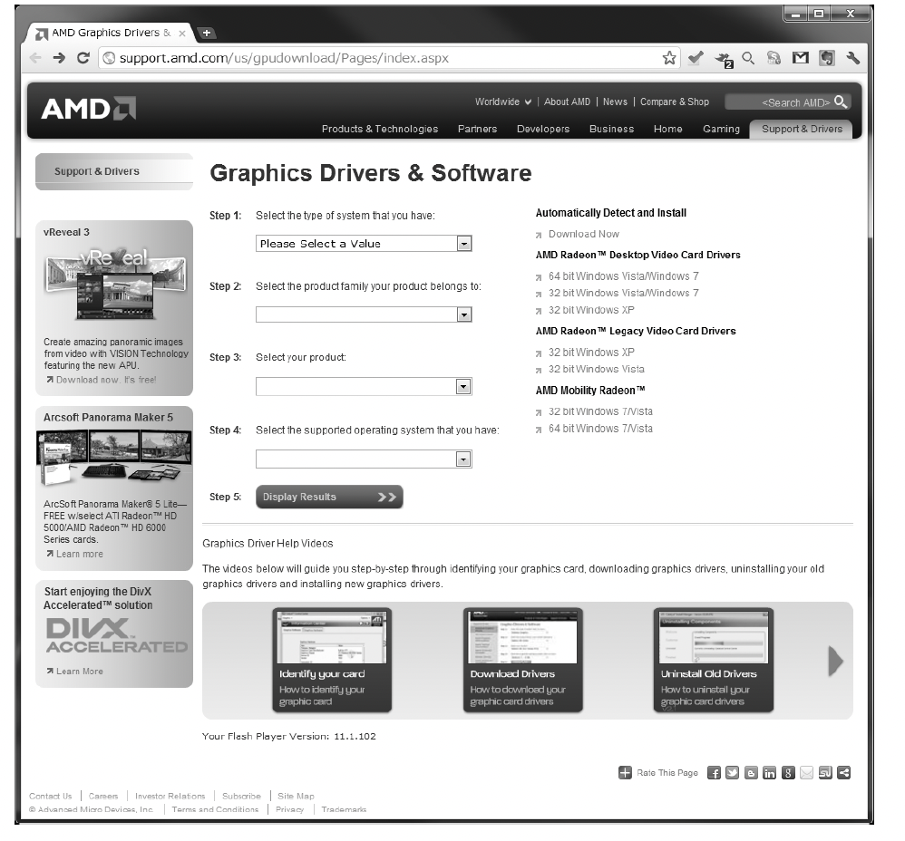Click the AMD logo
The width and height of the screenshot is (905, 841).
tap(88, 109)
